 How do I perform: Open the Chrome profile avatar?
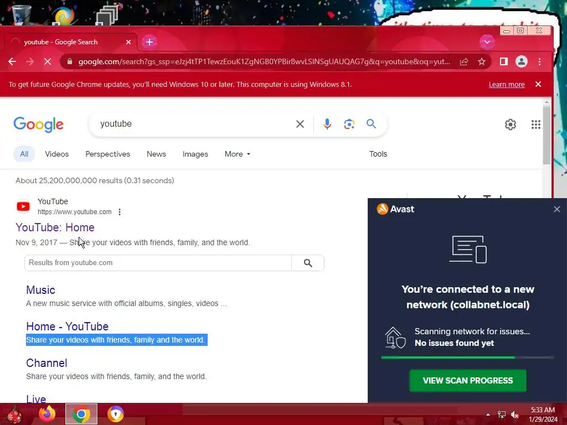[x=522, y=62]
